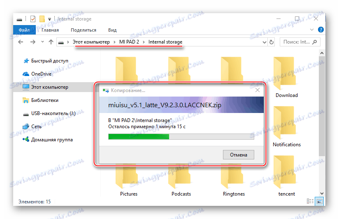Expand the address bar history dropdown
Viewport: 339px width, 219px height.
264,42
